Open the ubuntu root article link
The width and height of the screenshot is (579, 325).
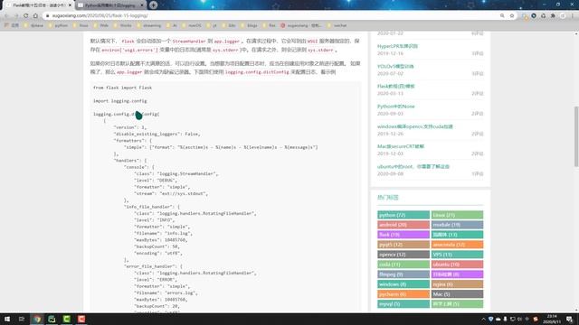413,166
